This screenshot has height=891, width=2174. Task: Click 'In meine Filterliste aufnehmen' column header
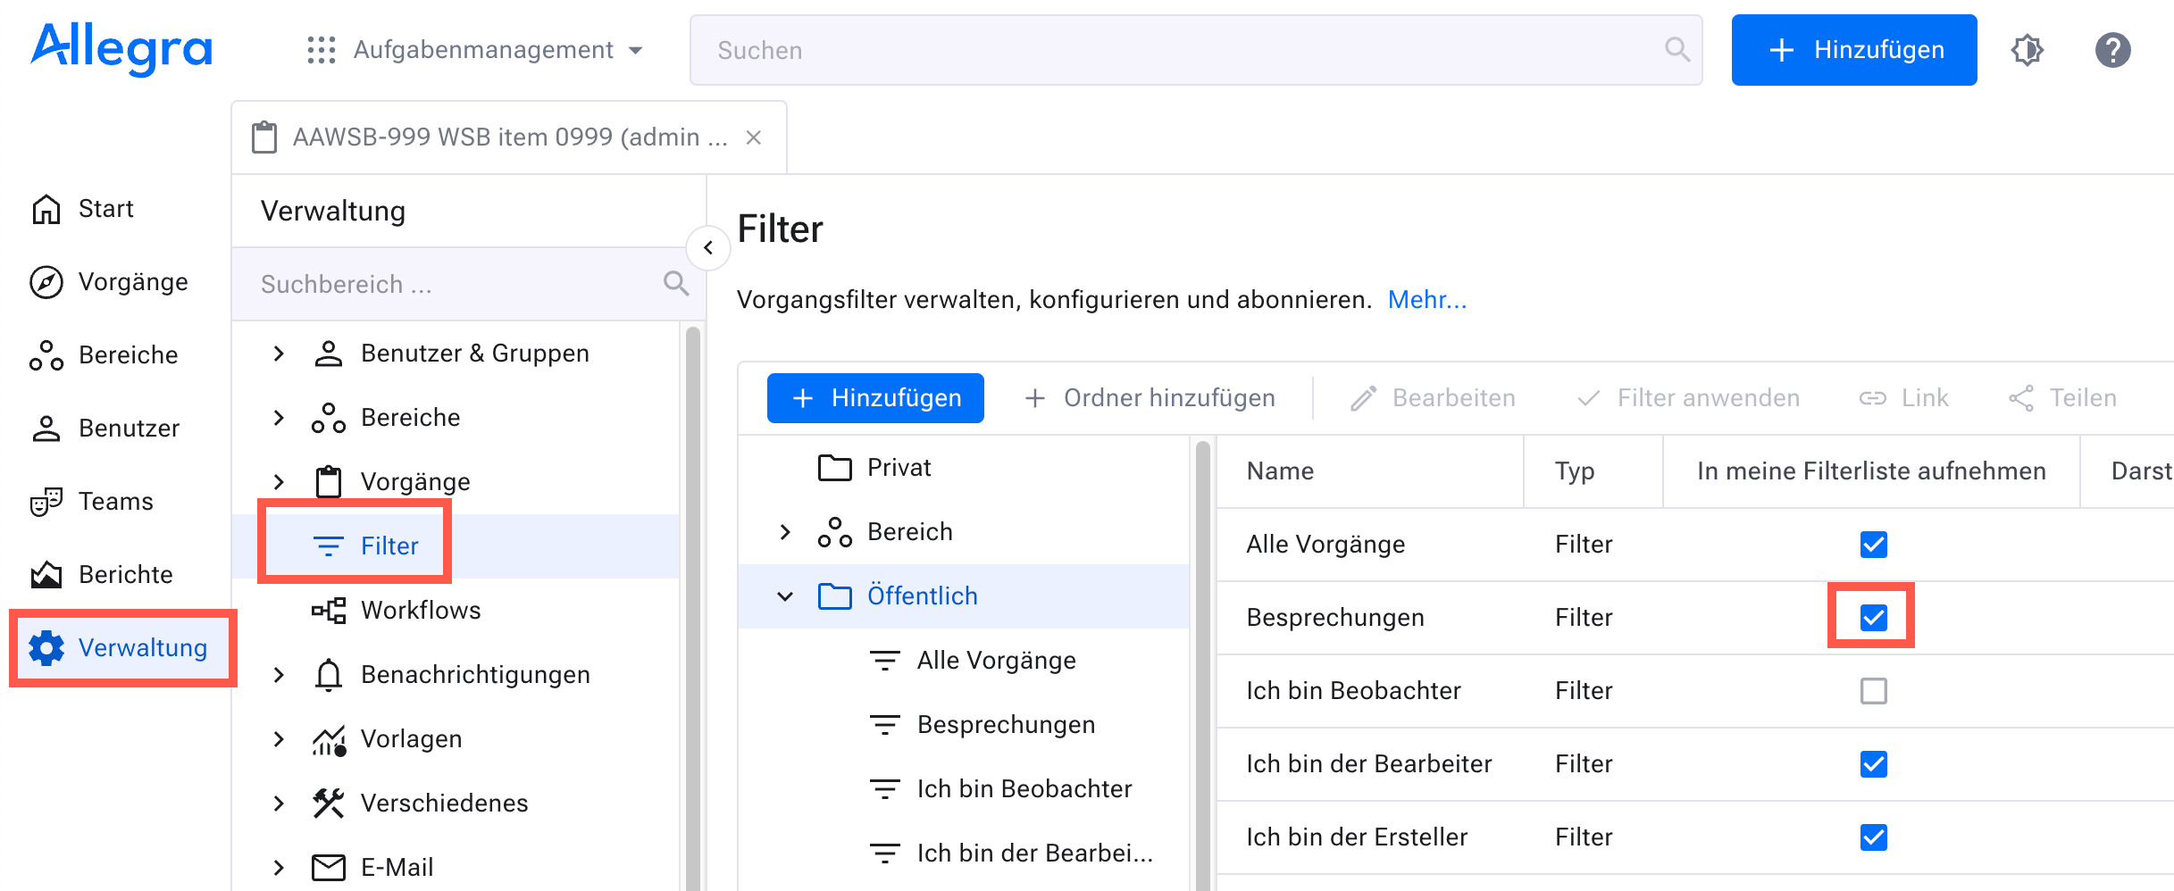pos(1871,471)
